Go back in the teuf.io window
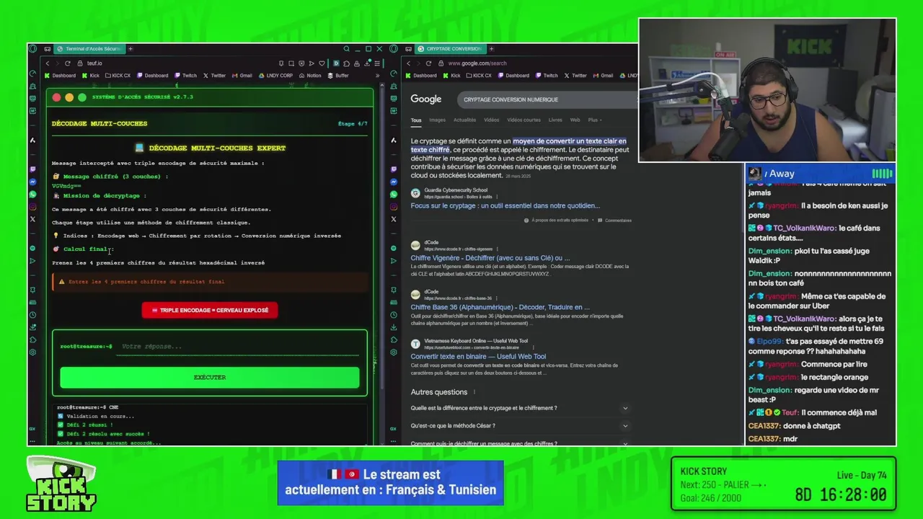923x519 pixels. coord(48,63)
